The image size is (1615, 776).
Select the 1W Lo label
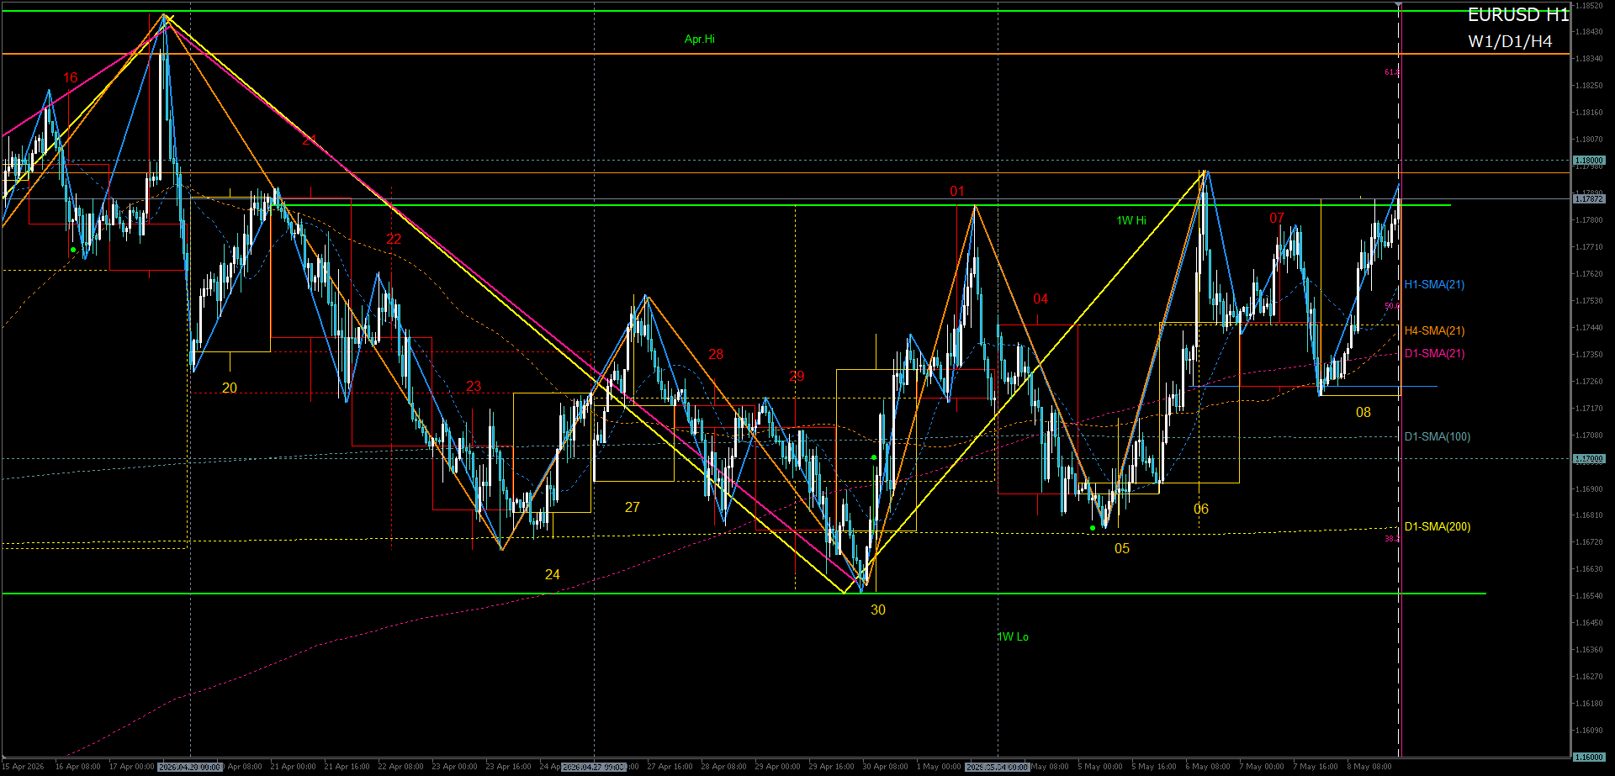[x=1014, y=636]
